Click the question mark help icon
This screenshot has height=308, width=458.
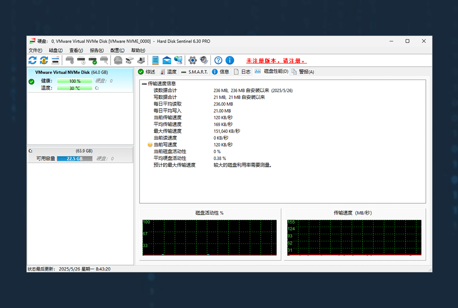coord(218,60)
